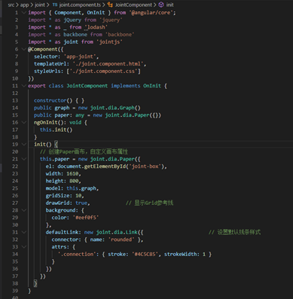Click the './joint.component.html' templateUrl path

click(108, 64)
